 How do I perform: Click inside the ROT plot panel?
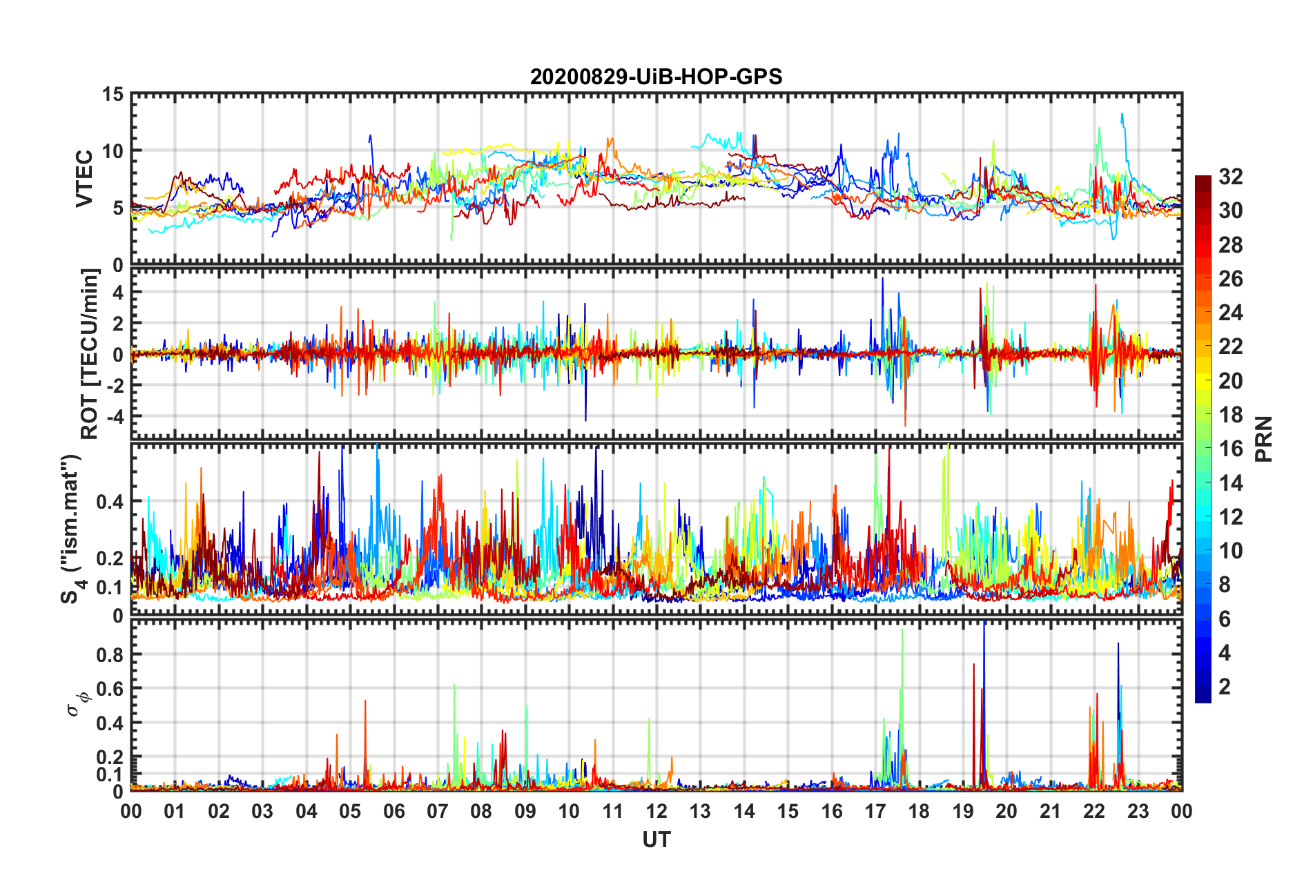(656, 353)
